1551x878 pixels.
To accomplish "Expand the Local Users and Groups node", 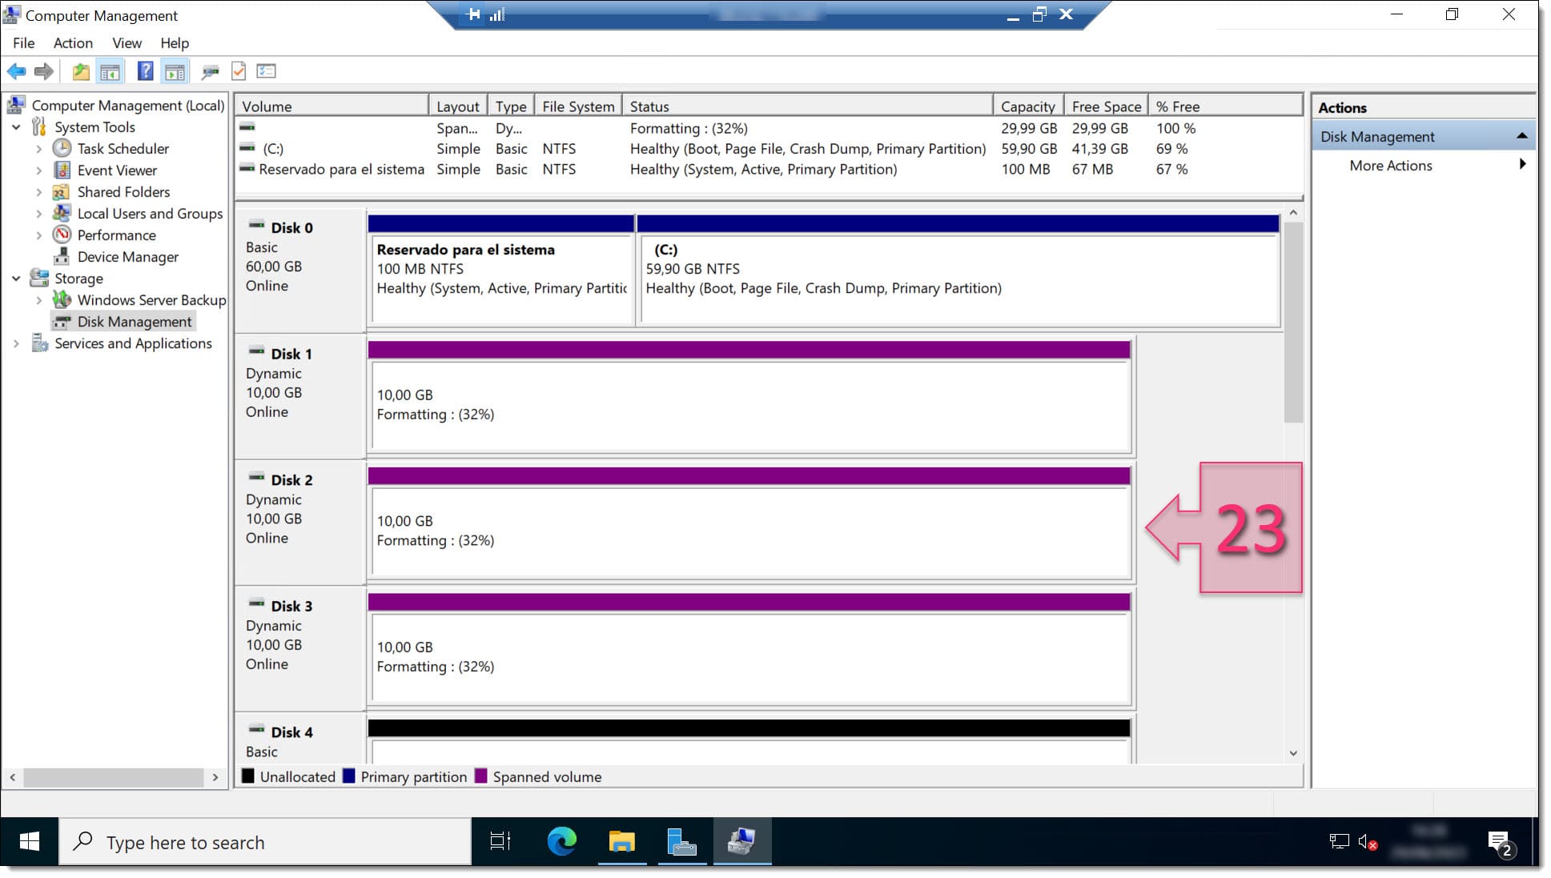I will click(38, 214).
